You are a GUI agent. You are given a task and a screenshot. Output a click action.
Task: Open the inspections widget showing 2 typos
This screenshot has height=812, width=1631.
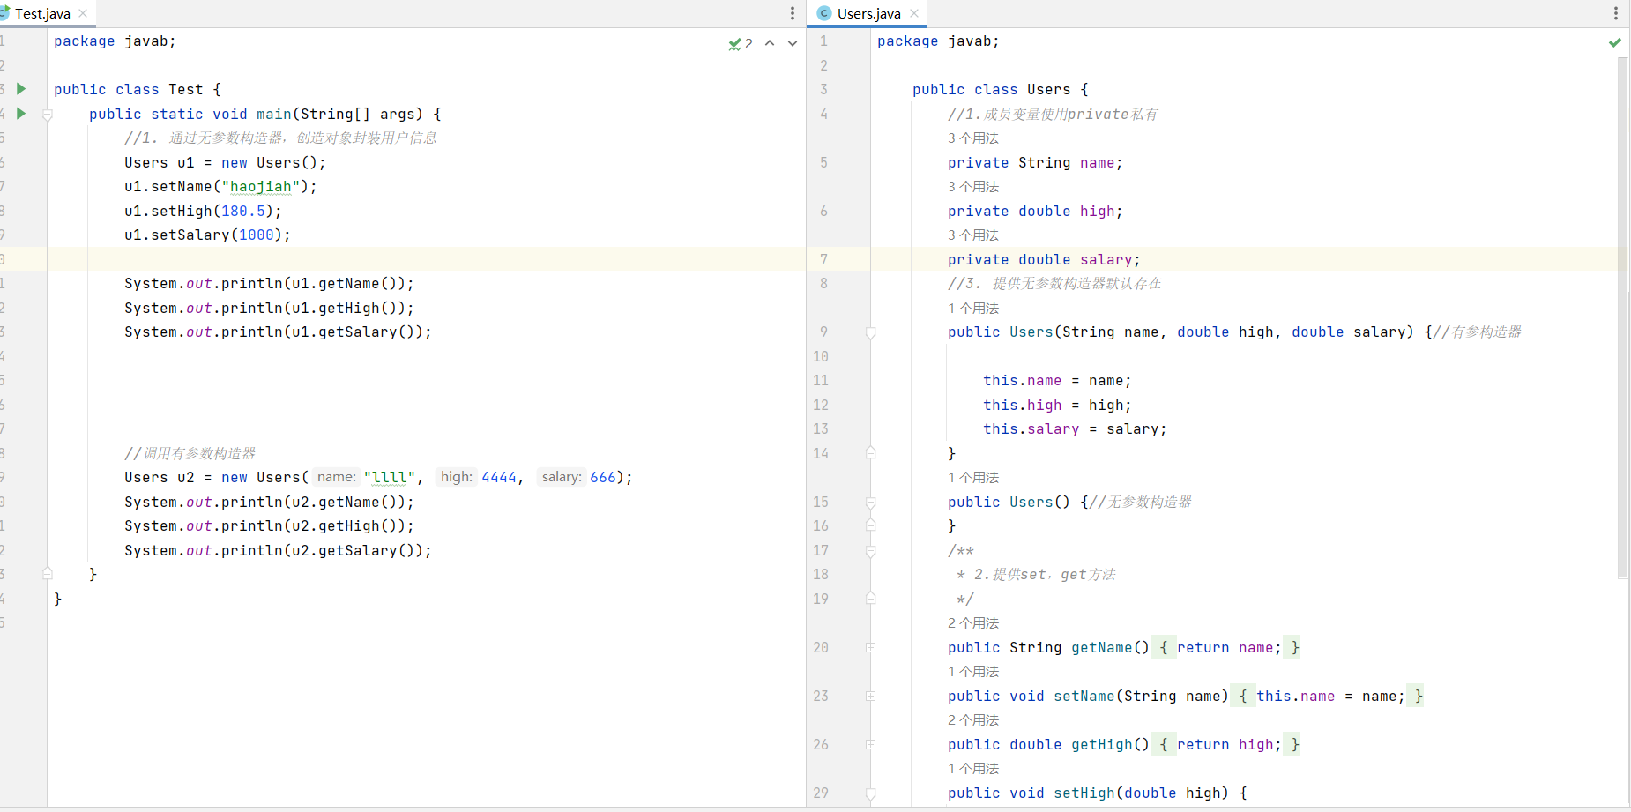[x=741, y=43]
